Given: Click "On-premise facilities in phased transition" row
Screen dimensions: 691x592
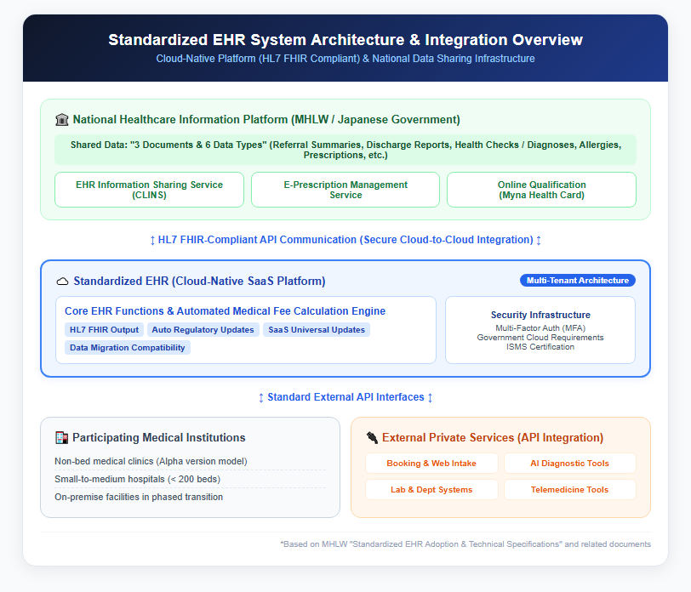Looking at the screenshot, I should pyautogui.click(x=191, y=497).
